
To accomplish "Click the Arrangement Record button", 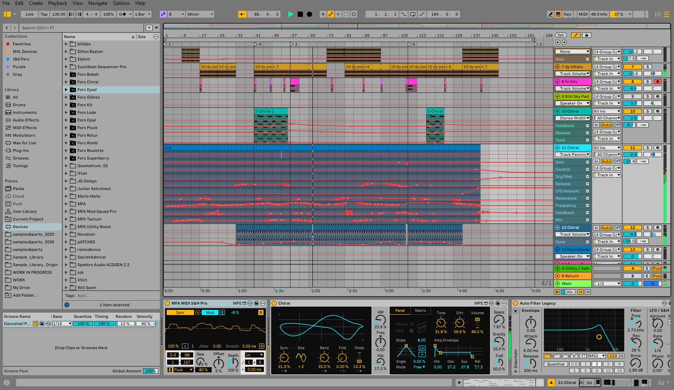I will point(309,14).
